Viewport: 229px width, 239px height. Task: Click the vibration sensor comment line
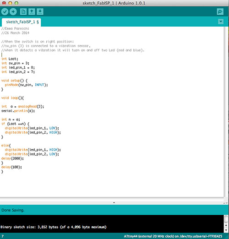point(46,46)
